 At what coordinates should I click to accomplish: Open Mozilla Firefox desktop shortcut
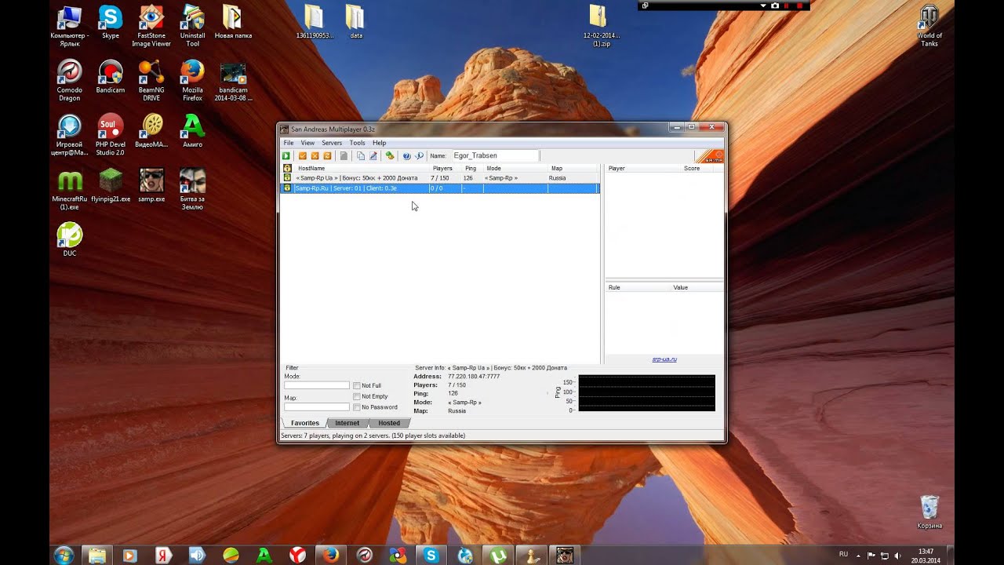[x=192, y=80]
